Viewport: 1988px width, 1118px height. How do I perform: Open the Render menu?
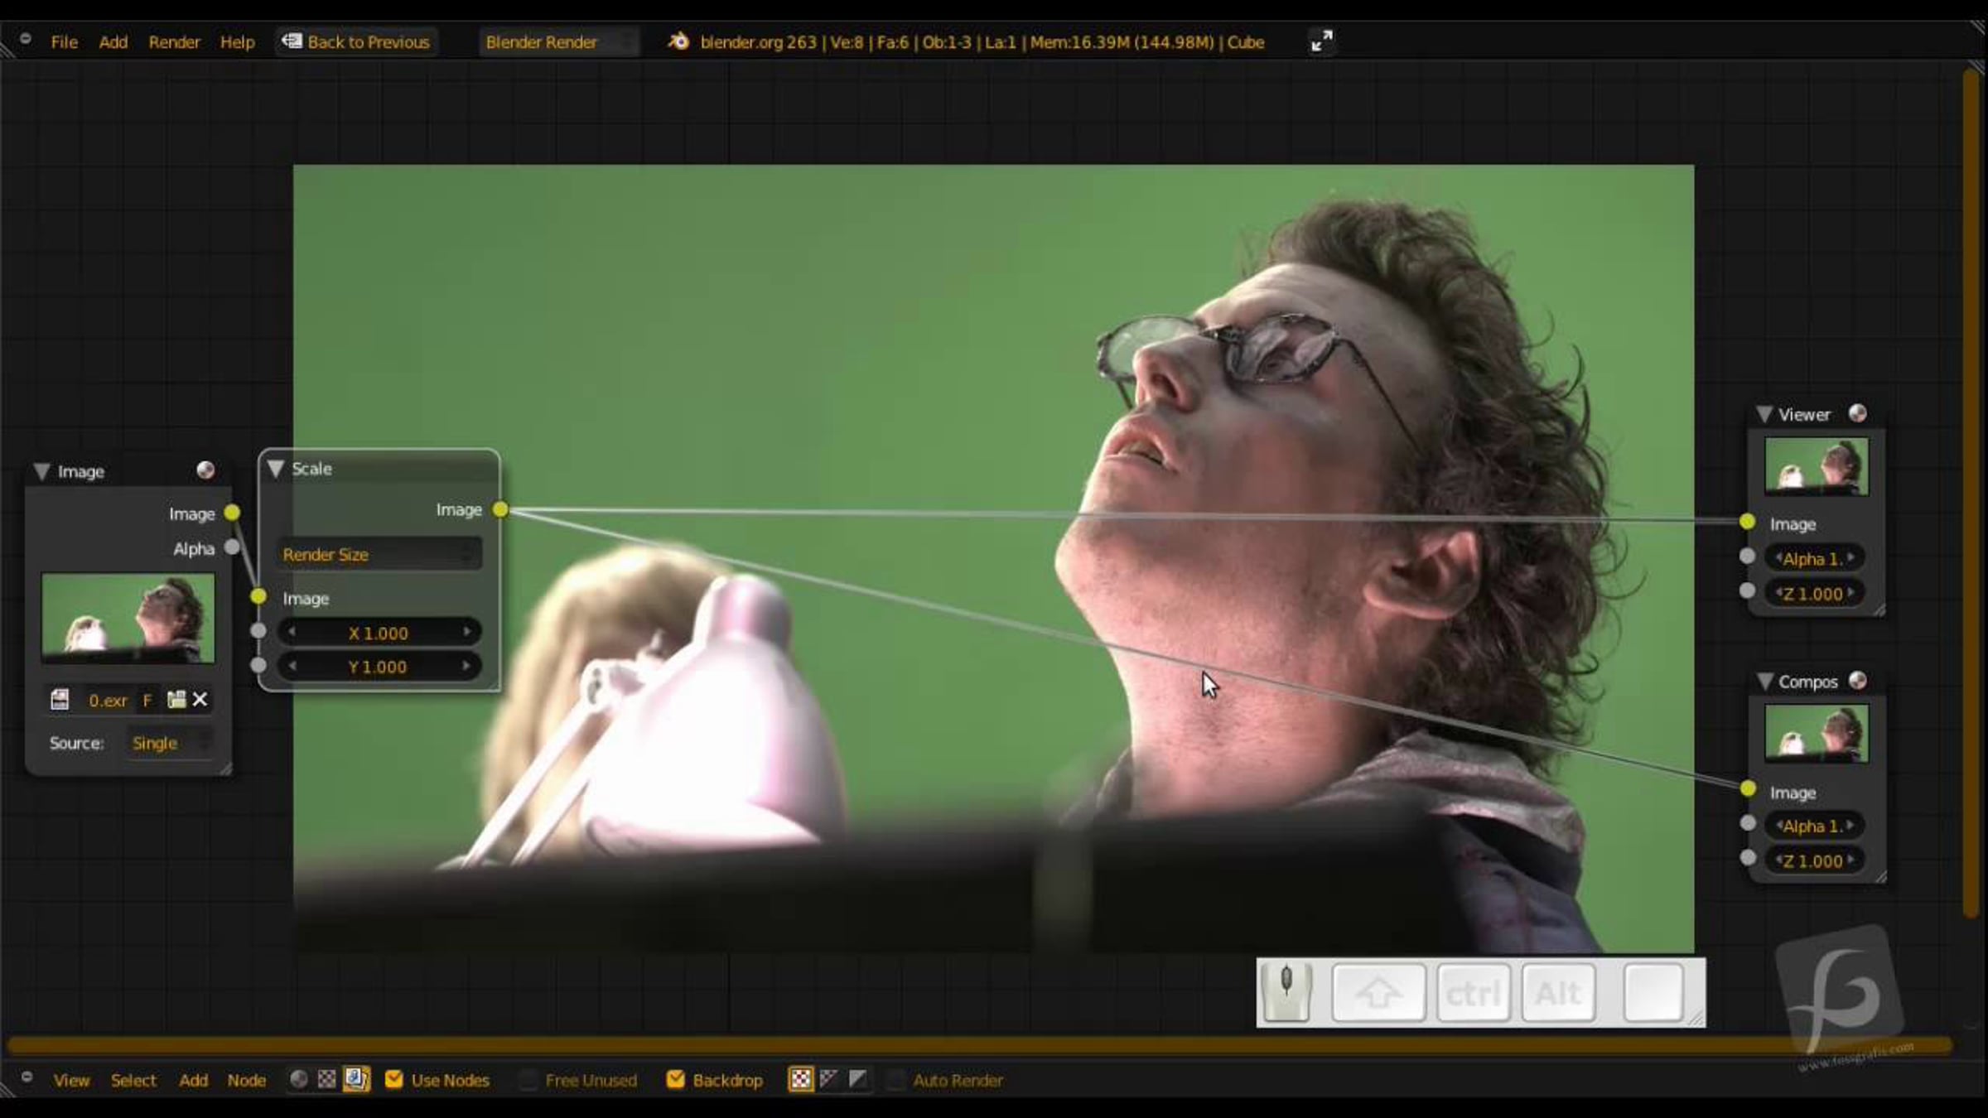(x=174, y=41)
